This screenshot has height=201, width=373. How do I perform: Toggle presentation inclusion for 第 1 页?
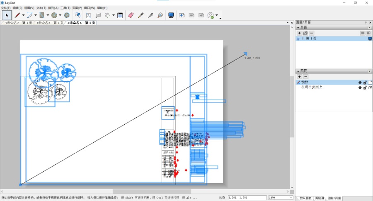370,39
